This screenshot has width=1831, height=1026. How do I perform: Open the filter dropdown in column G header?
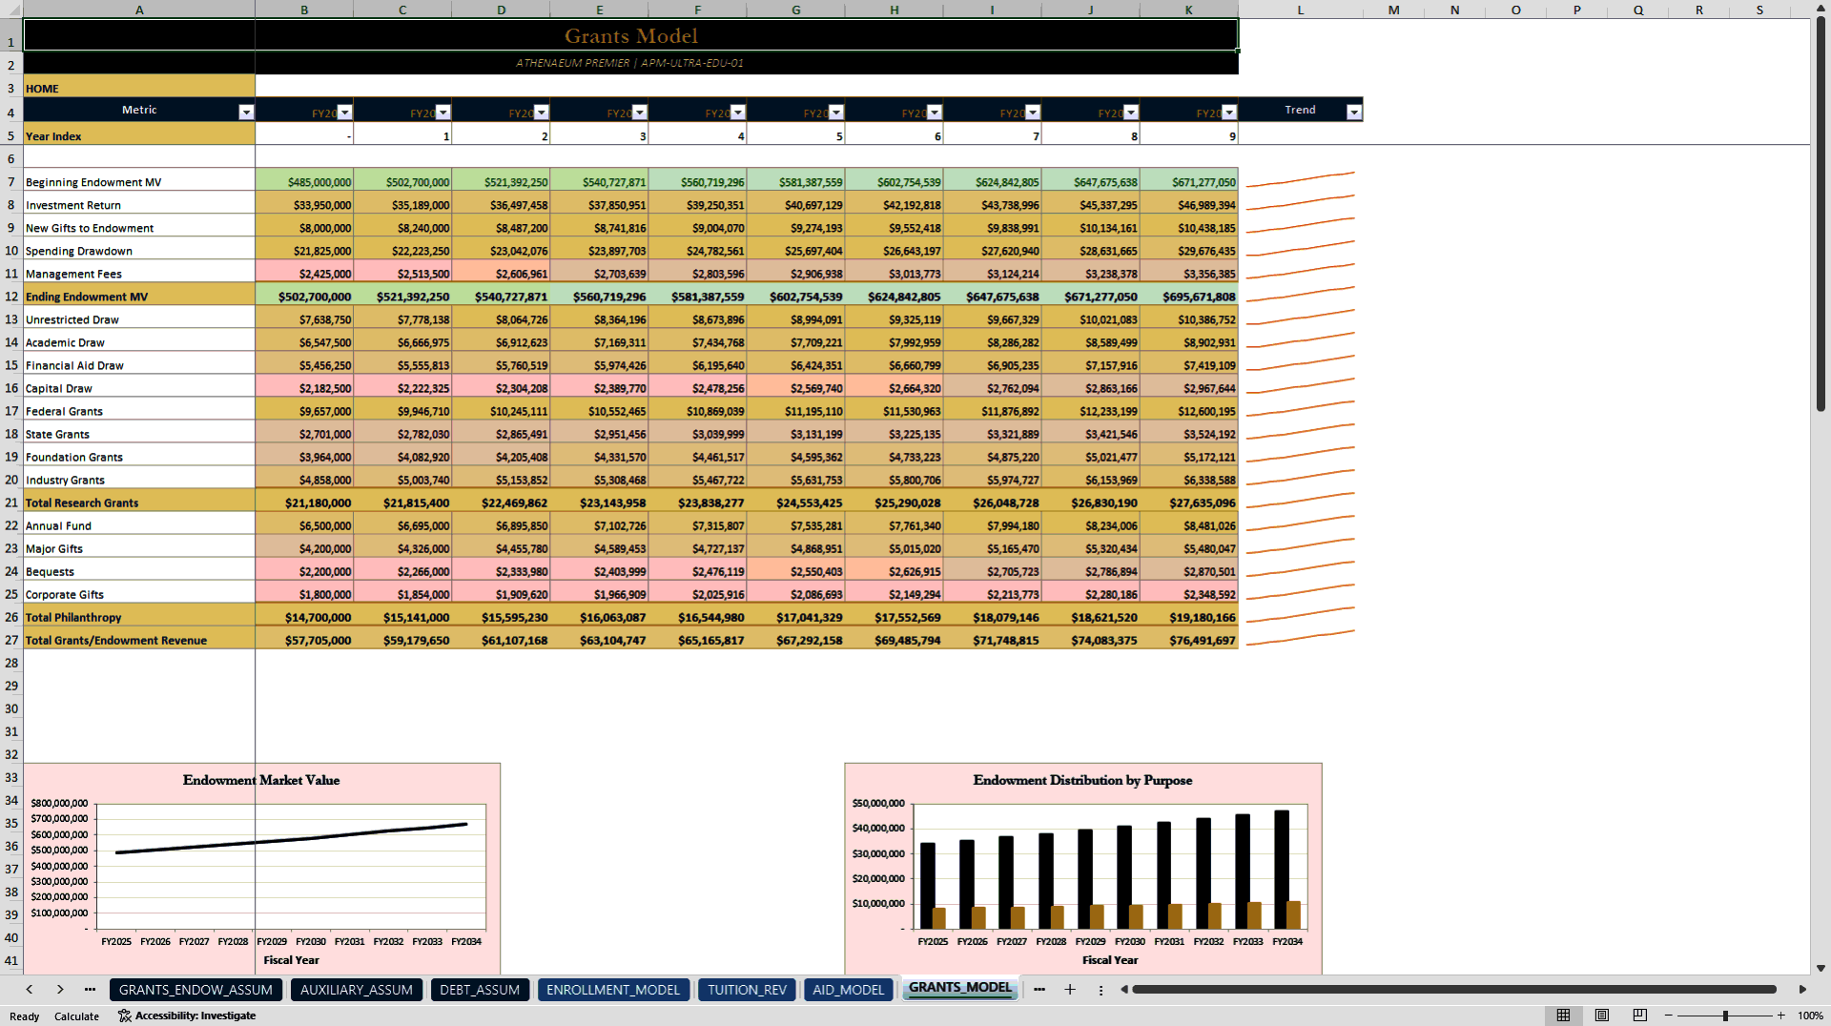(x=836, y=113)
